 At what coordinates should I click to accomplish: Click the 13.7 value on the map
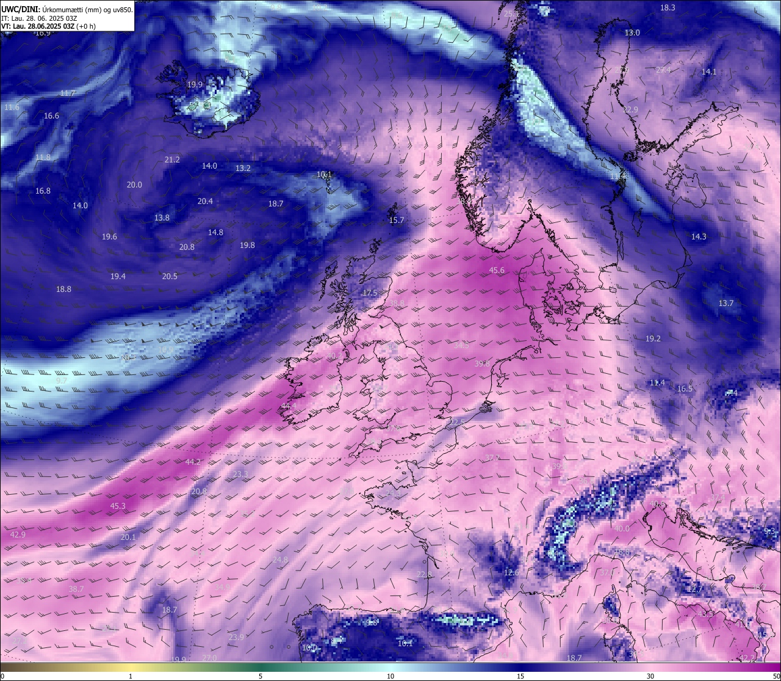(725, 304)
